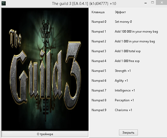Viewport: 167px width, 138px height.
Task: Click the 'Эффект' column header
Action: click(x=120, y=12)
